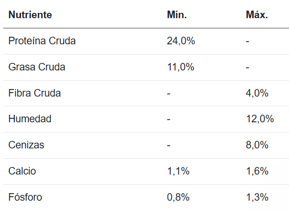Click the 8,0% maximum ash value
The width and height of the screenshot is (289, 210).
[257, 145]
